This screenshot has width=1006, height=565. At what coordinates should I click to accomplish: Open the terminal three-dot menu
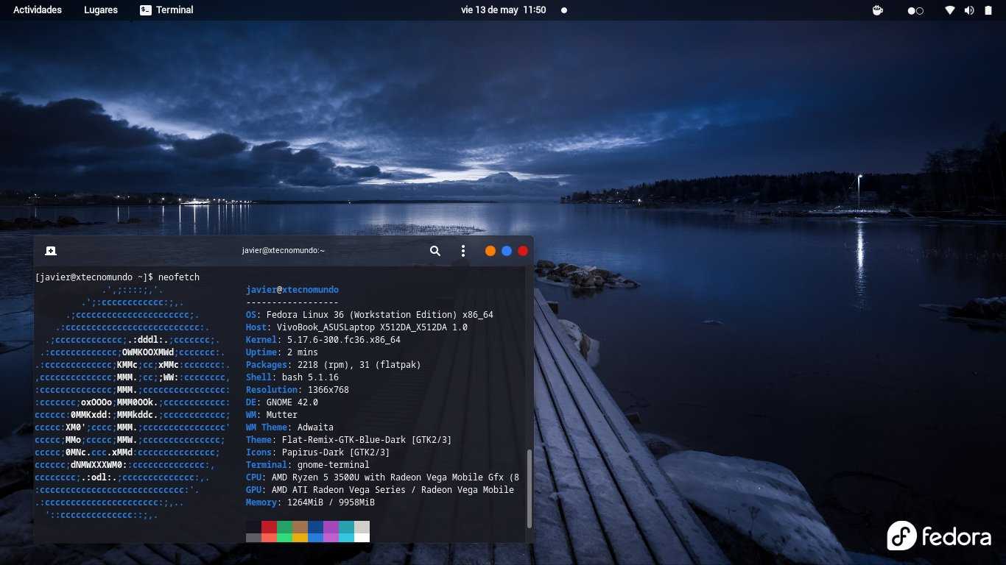[x=462, y=251]
